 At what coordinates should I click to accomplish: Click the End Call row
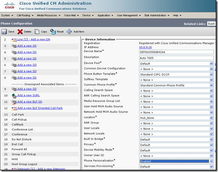click(x=41, y=144)
